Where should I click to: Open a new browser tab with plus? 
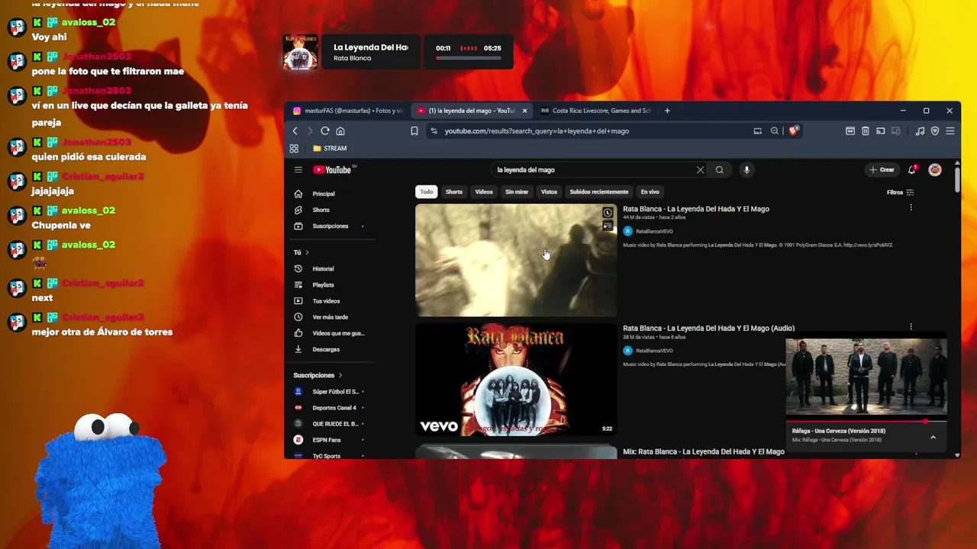pos(667,111)
